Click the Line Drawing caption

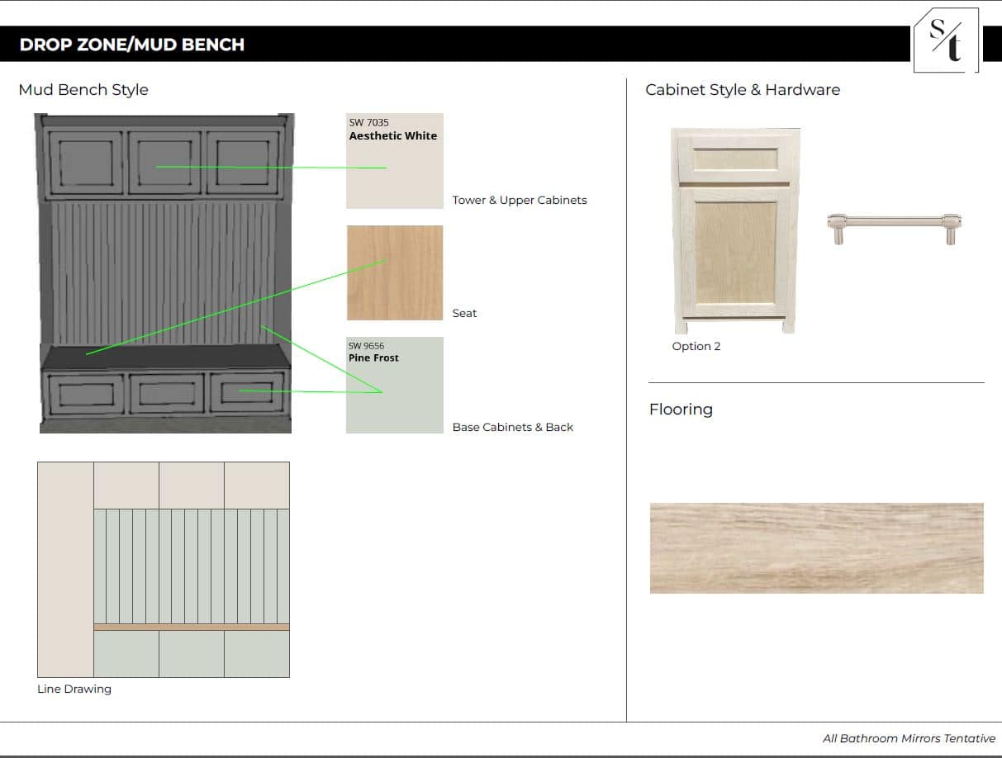pos(74,689)
